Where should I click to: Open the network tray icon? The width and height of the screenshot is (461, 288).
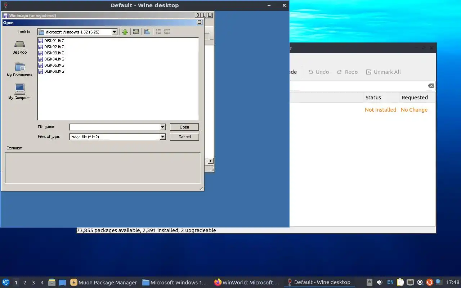(x=410, y=282)
